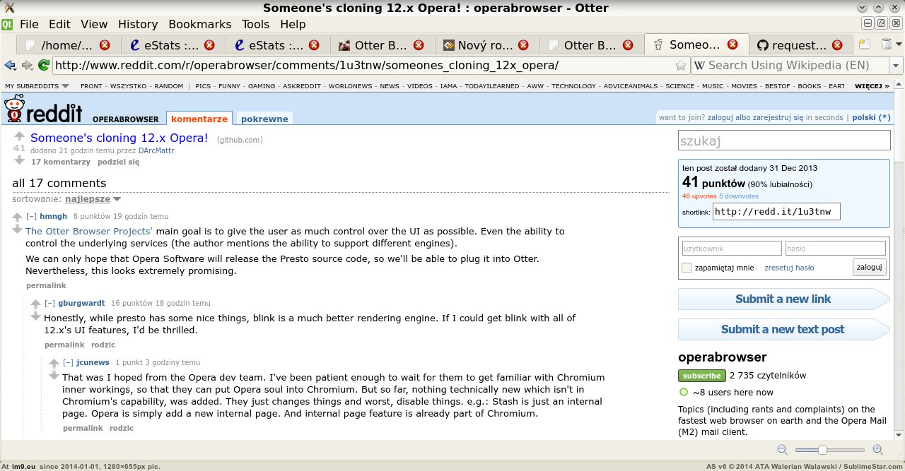Zoom in using the magnifier plus icon
Viewport: 905px width, 471px height.
(x=877, y=450)
